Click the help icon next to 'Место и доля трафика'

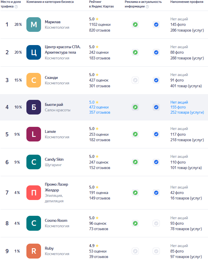click(x=16, y=7)
